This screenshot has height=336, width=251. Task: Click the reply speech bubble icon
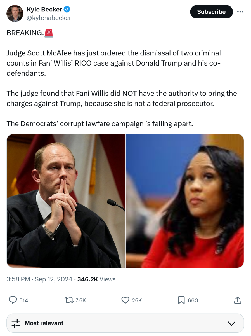[x=13, y=300]
